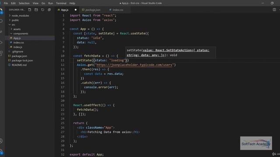This screenshot has width=280, height=157.
Task: Collapse the components folder
Action: [x=21, y=34]
